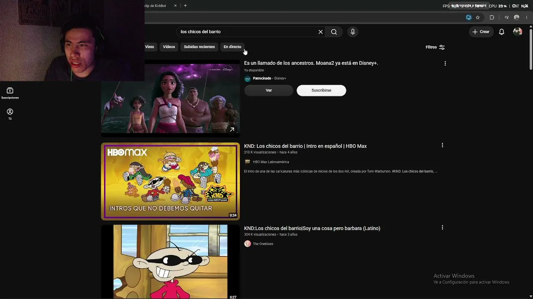This screenshot has width=533, height=299.
Task: Select the 'Subidas recientes' filter chip
Action: coord(199,47)
